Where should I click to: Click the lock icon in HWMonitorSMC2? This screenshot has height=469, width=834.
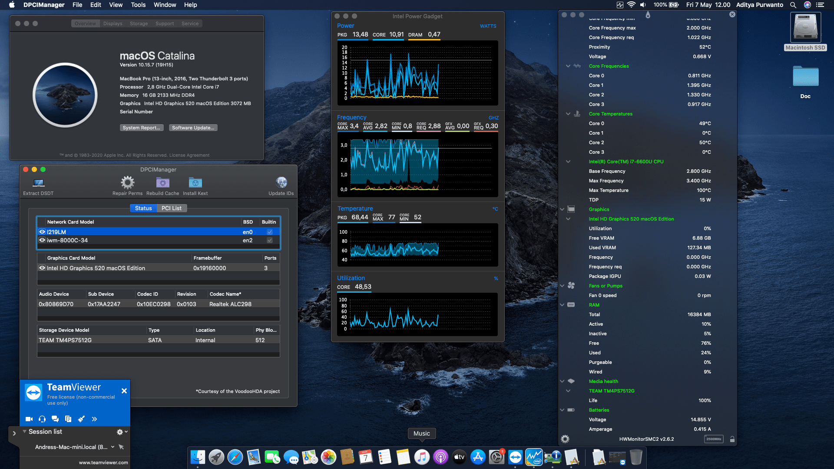(x=732, y=439)
